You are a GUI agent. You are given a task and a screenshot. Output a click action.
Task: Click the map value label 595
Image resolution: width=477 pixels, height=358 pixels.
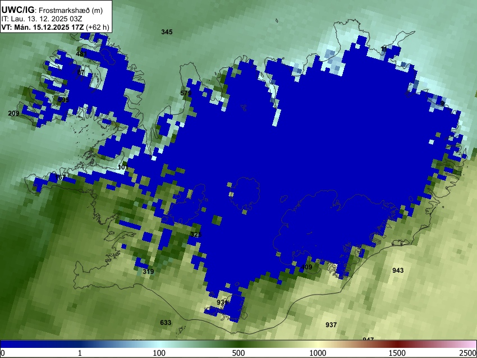63,100
